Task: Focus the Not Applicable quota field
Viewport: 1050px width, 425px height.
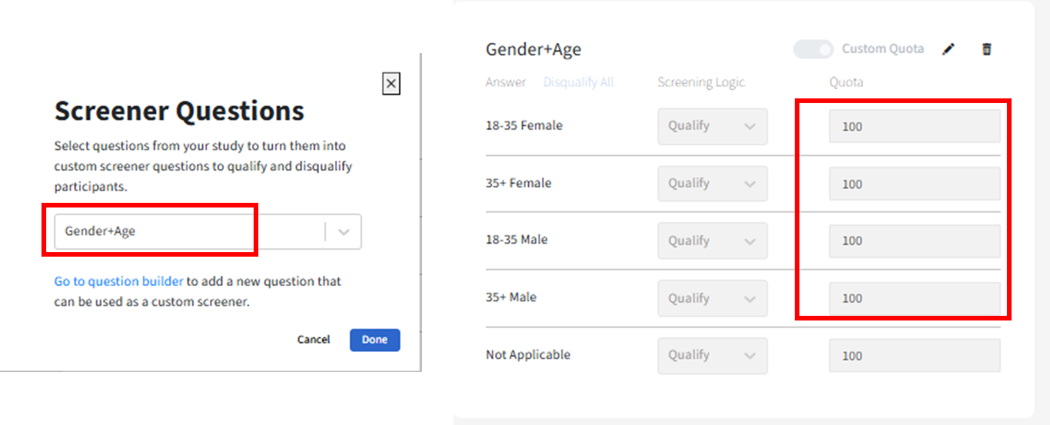Action: point(914,356)
